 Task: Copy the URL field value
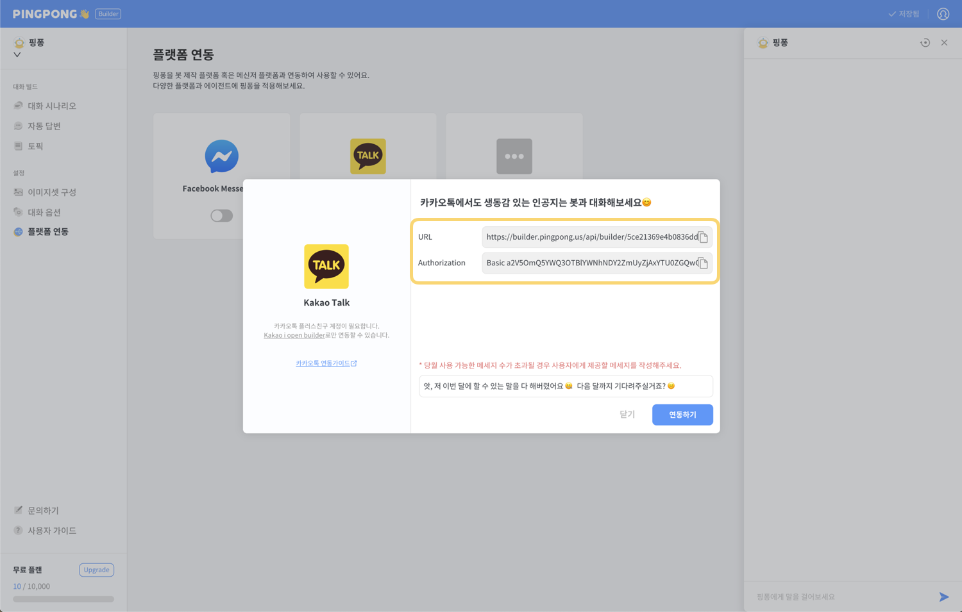703,237
